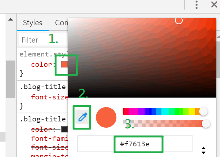Click the color property name under element.style
The width and height of the screenshot is (220, 157).
(40, 65)
